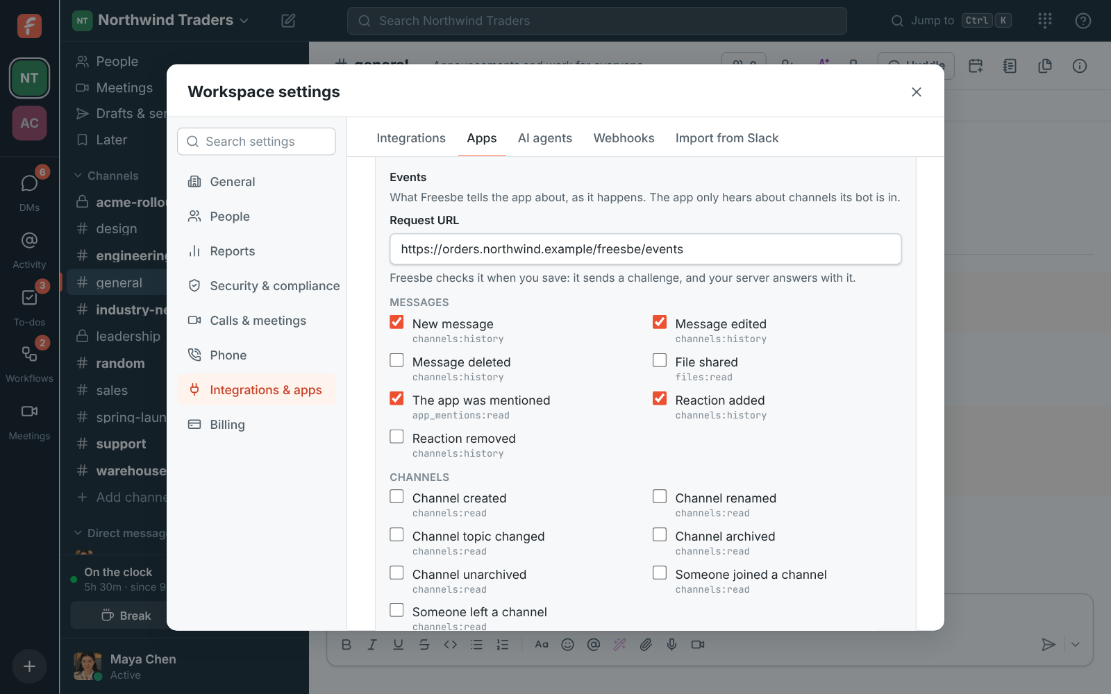
Task: Open Billing settings section
Action: [x=257, y=425]
